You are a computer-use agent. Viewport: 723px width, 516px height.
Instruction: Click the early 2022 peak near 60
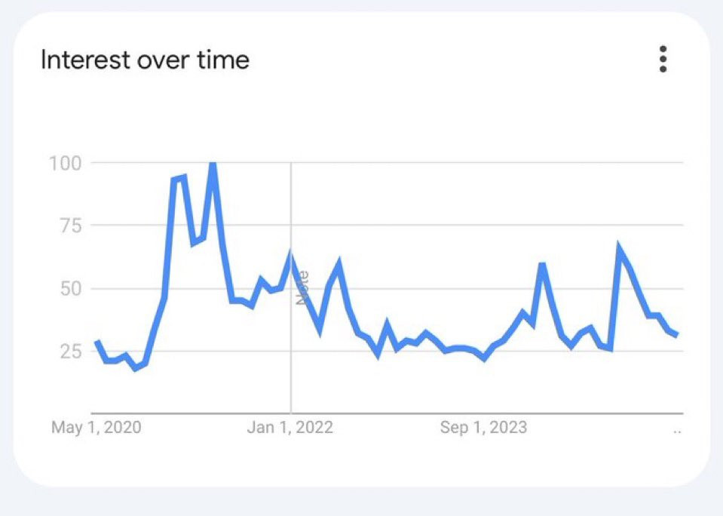coord(339,265)
